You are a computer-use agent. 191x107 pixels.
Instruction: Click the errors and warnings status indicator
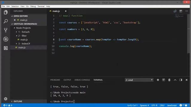8,105
